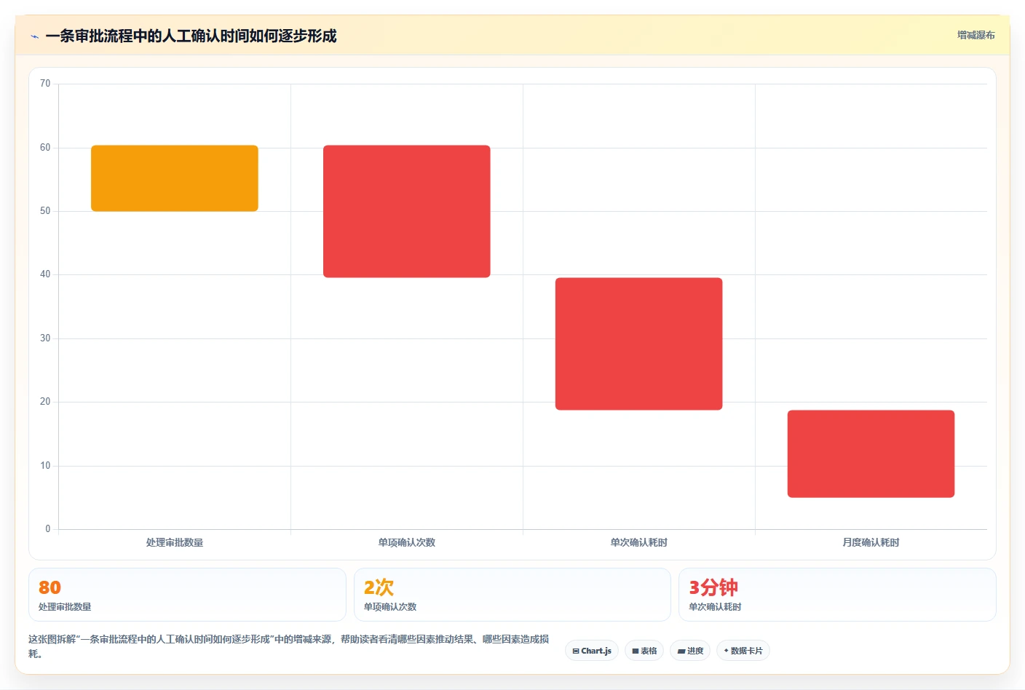1025x690 pixels.
Task: Click y-axis value 50
Action: tap(45, 211)
